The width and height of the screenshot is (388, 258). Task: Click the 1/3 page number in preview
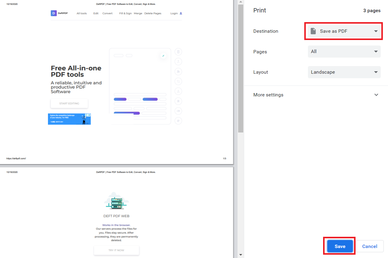pos(224,159)
